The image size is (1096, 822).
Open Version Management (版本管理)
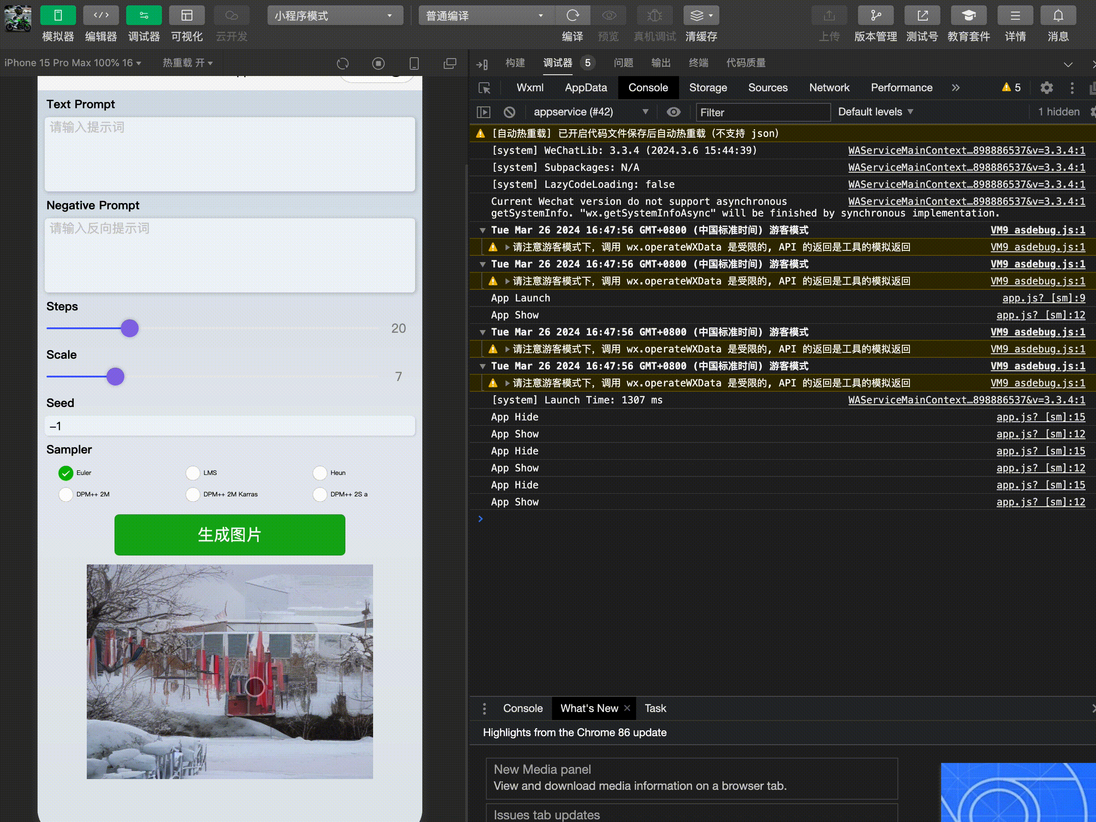[875, 15]
